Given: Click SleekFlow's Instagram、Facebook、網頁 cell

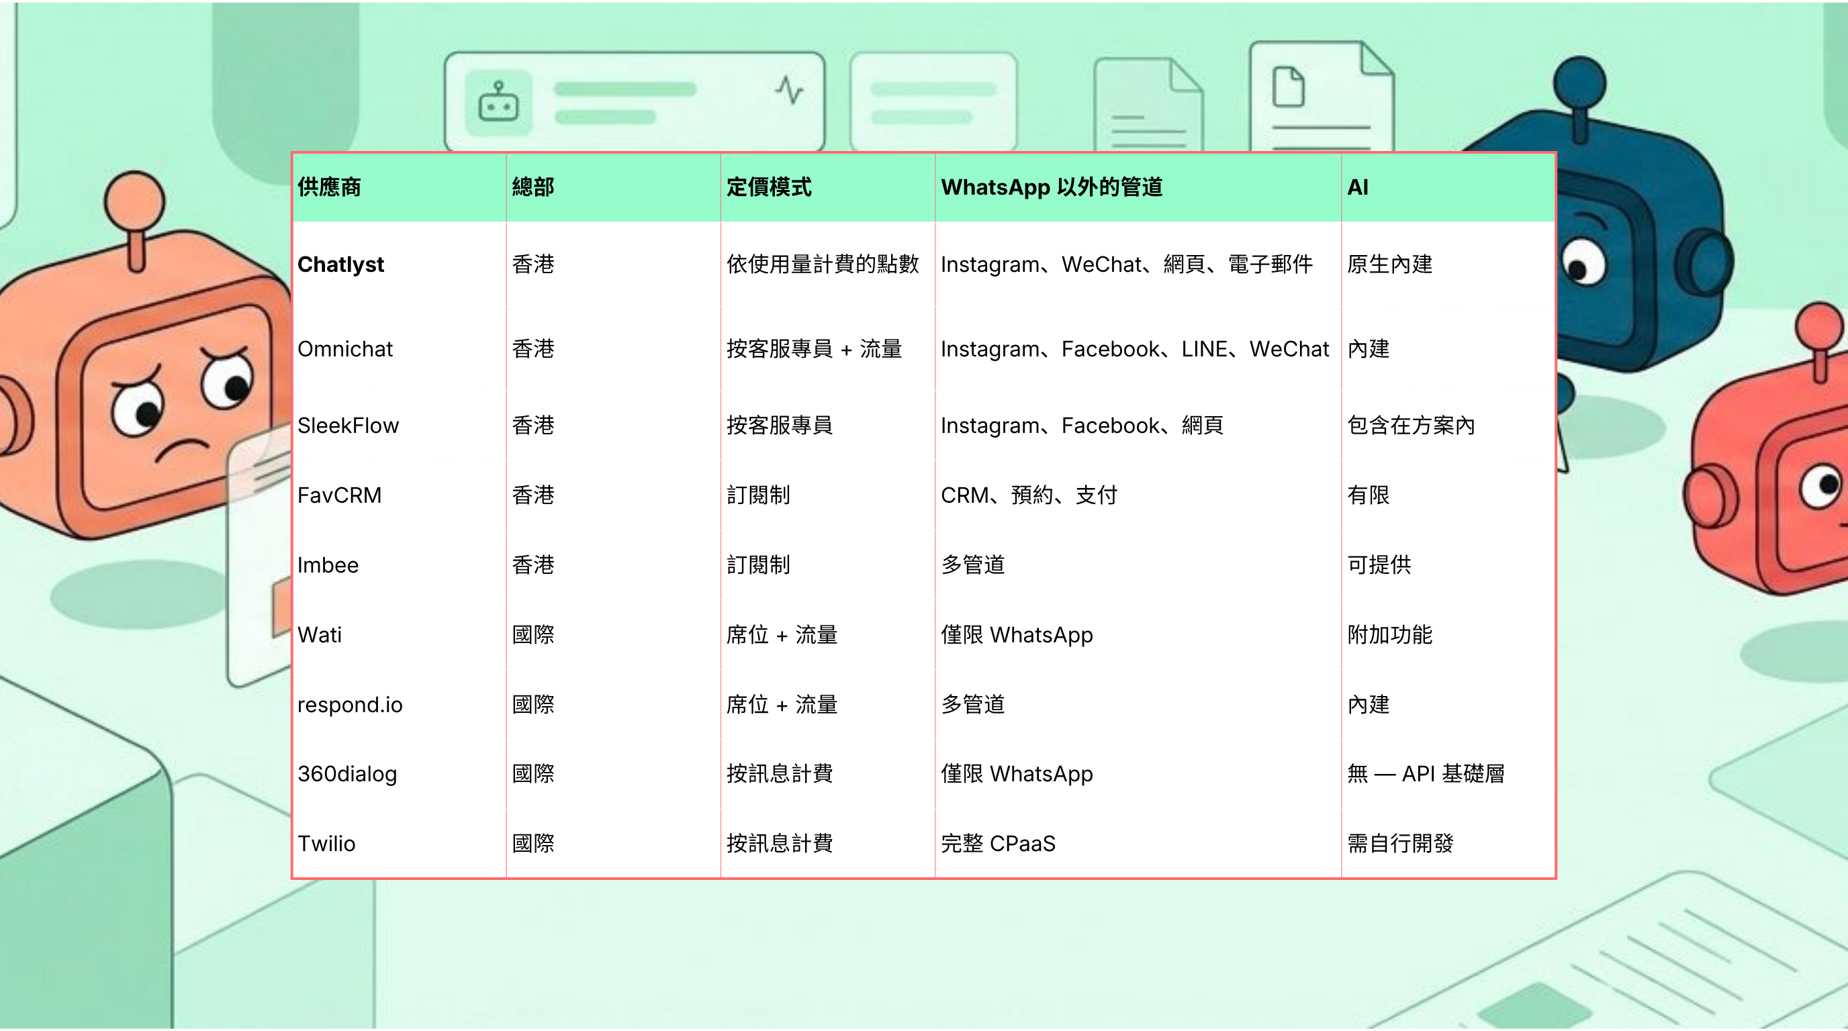Looking at the screenshot, I should coord(1138,426).
